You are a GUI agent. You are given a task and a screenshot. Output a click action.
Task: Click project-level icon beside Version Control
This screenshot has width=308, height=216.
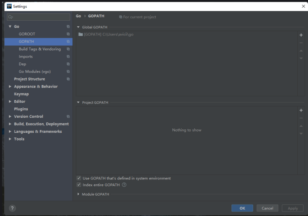[x=68, y=116]
